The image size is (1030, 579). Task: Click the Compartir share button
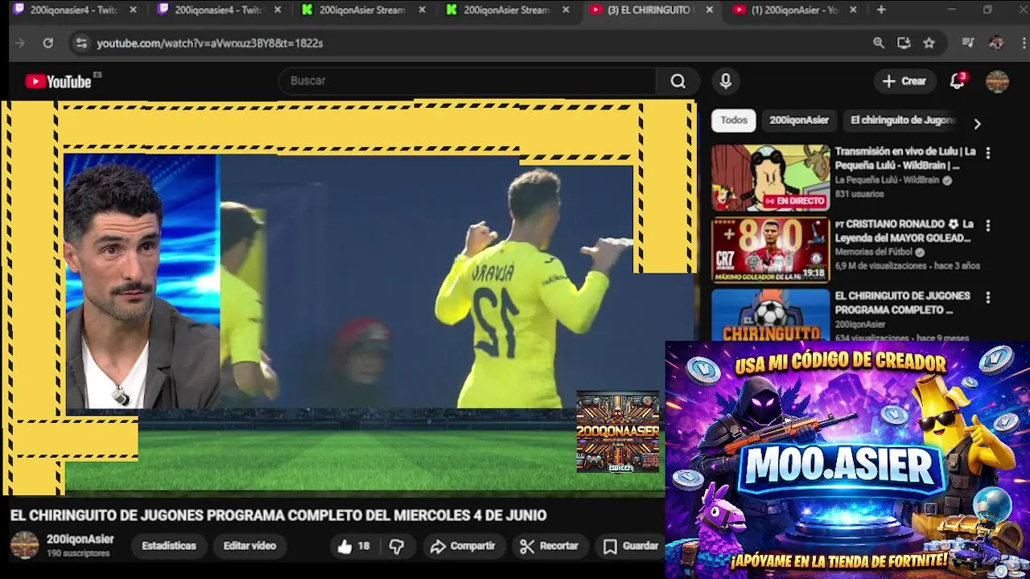click(x=463, y=546)
